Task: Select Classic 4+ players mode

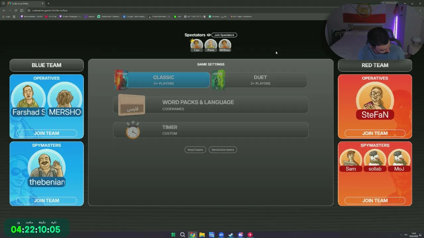Action: point(163,80)
